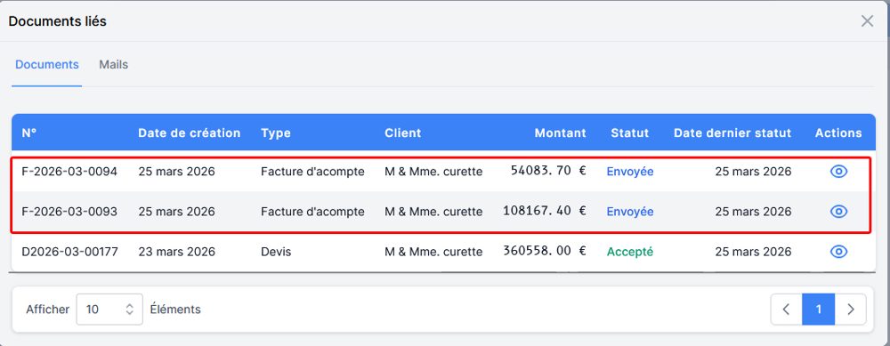Click the Éléments label

pyautogui.click(x=175, y=310)
